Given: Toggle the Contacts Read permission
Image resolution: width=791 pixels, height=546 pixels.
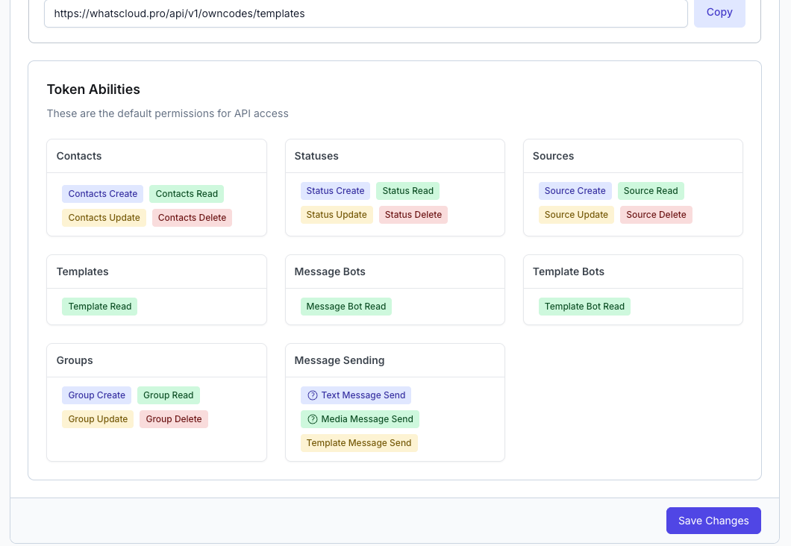Looking at the screenshot, I should (187, 194).
